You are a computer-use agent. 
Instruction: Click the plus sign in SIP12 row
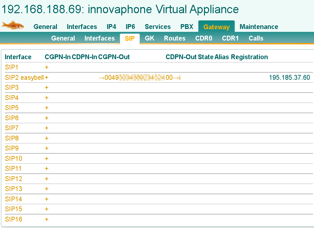[47, 179]
